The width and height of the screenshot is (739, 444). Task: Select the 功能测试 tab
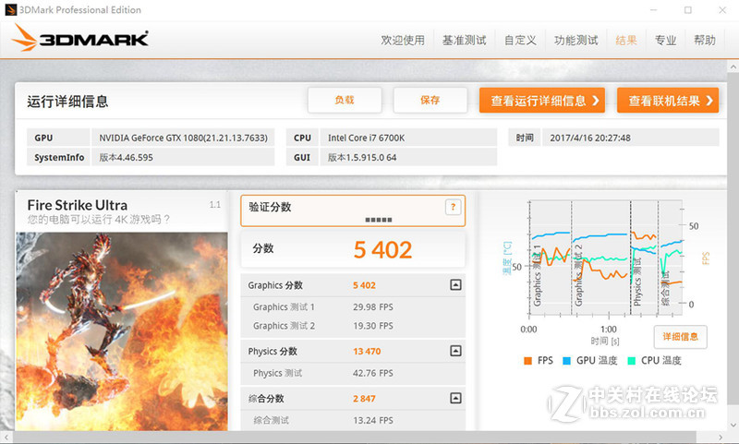(575, 41)
